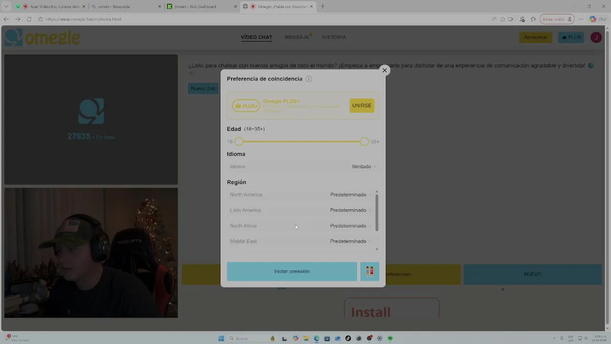Open the browser settings ellipsis menu
This screenshot has height=344, width=611.
[581, 19]
